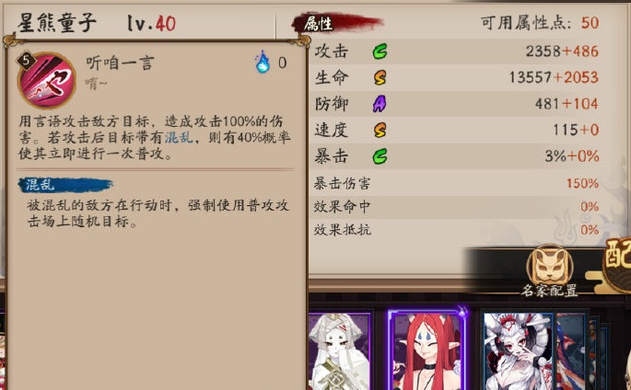Click the orange S grade icon for 生命
Image resolution: width=631 pixels, height=390 pixels.
coord(380,77)
